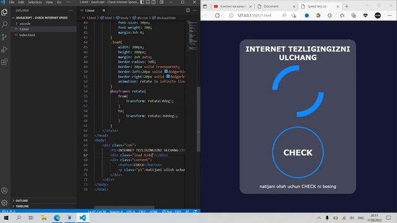Screen dimensions: 397x223
Task: Open Customize Layout icon in VS Code title bar
Action: click(x=161, y=2)
